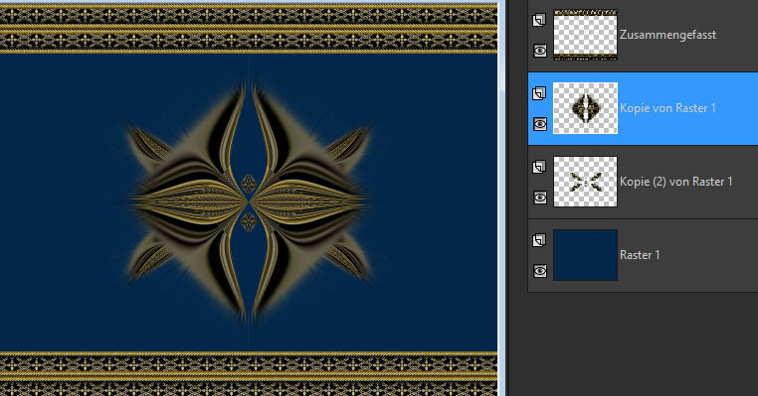Click the Kopie von Raster 1 thumbnail

point(586,108)
